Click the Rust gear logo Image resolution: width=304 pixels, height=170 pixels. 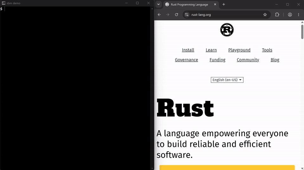(x=227, y=30)
